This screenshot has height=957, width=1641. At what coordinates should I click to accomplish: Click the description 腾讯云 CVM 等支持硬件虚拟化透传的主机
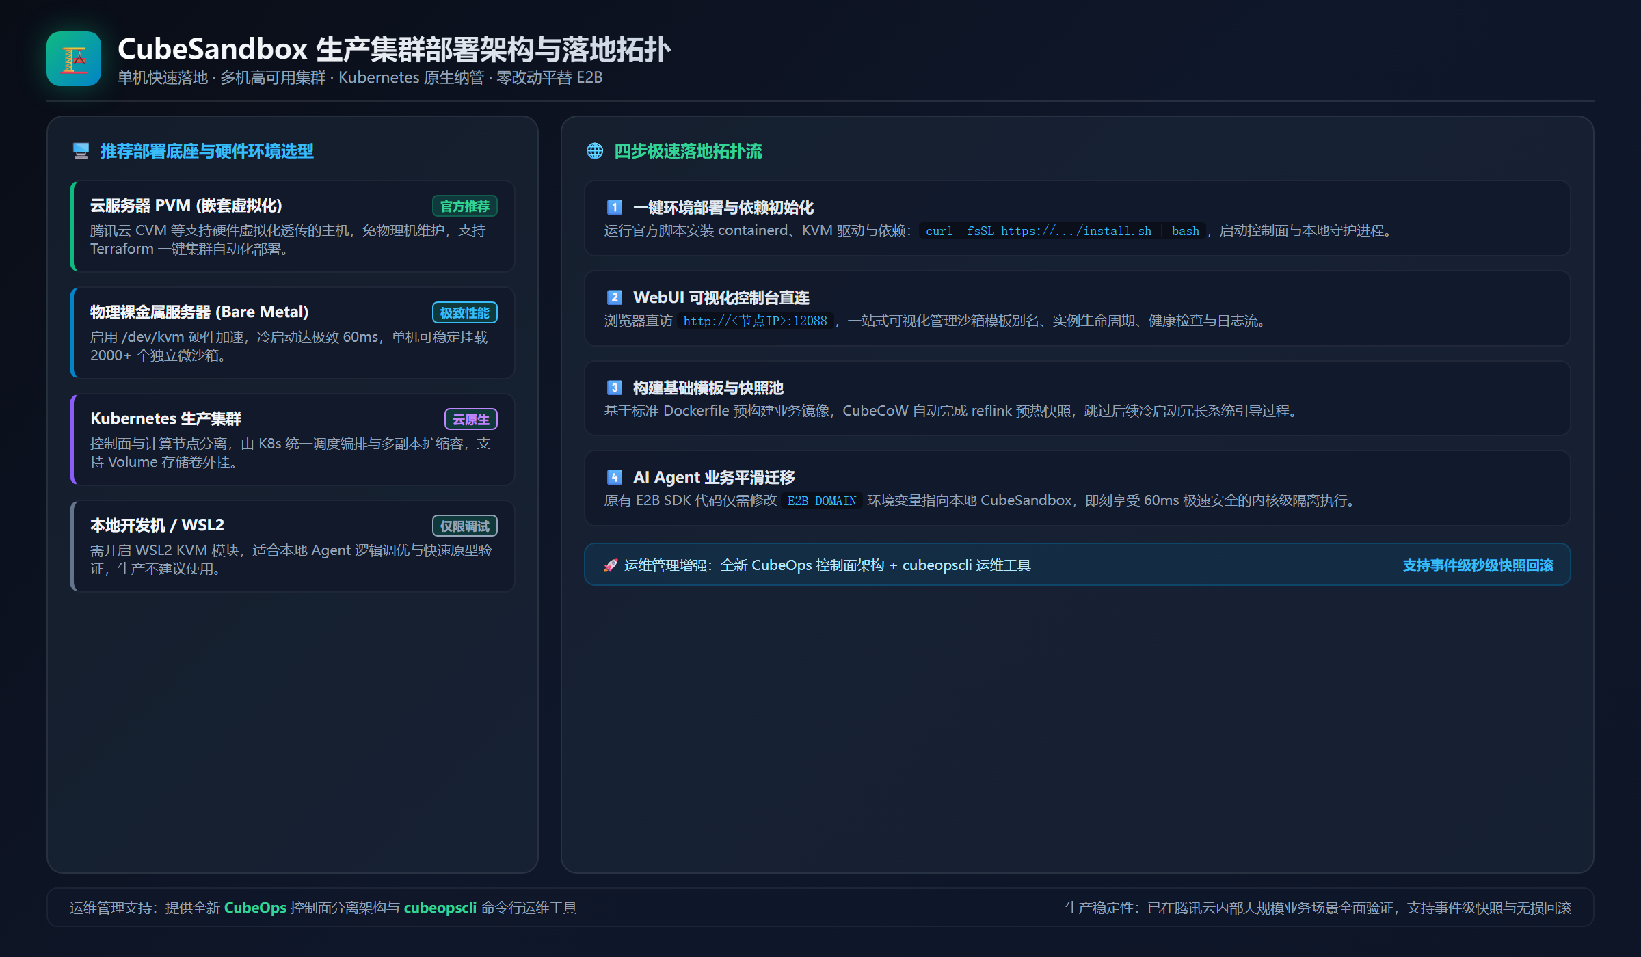[219, 230]
